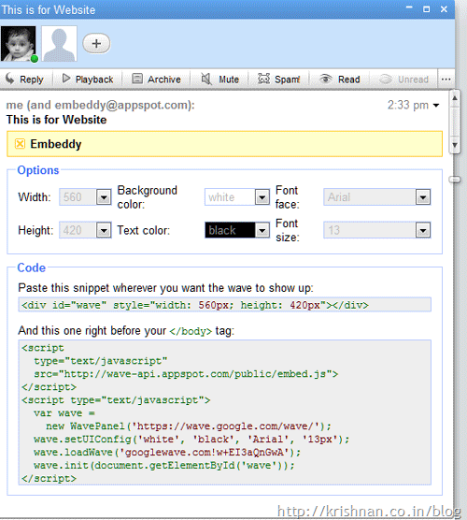
Task: Click the wave panel edge slider handle
Action: 455,180
